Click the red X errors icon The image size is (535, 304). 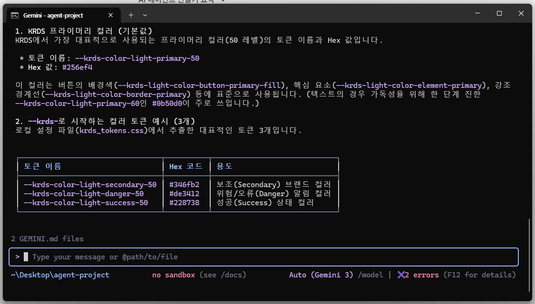401,275
